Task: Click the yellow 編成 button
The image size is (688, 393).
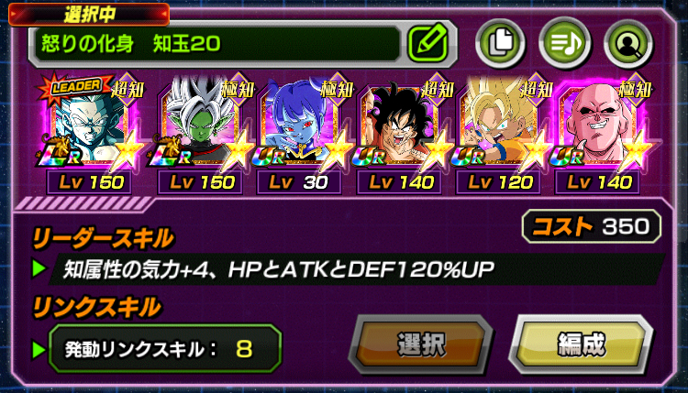Action: [581, 344]
